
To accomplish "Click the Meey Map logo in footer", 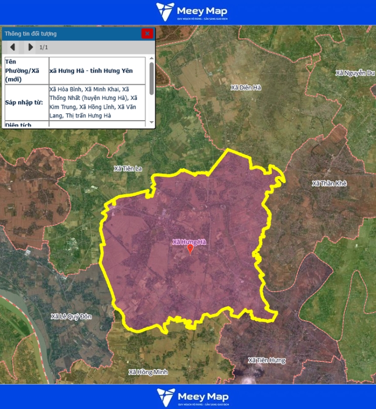I will point(192,397).
